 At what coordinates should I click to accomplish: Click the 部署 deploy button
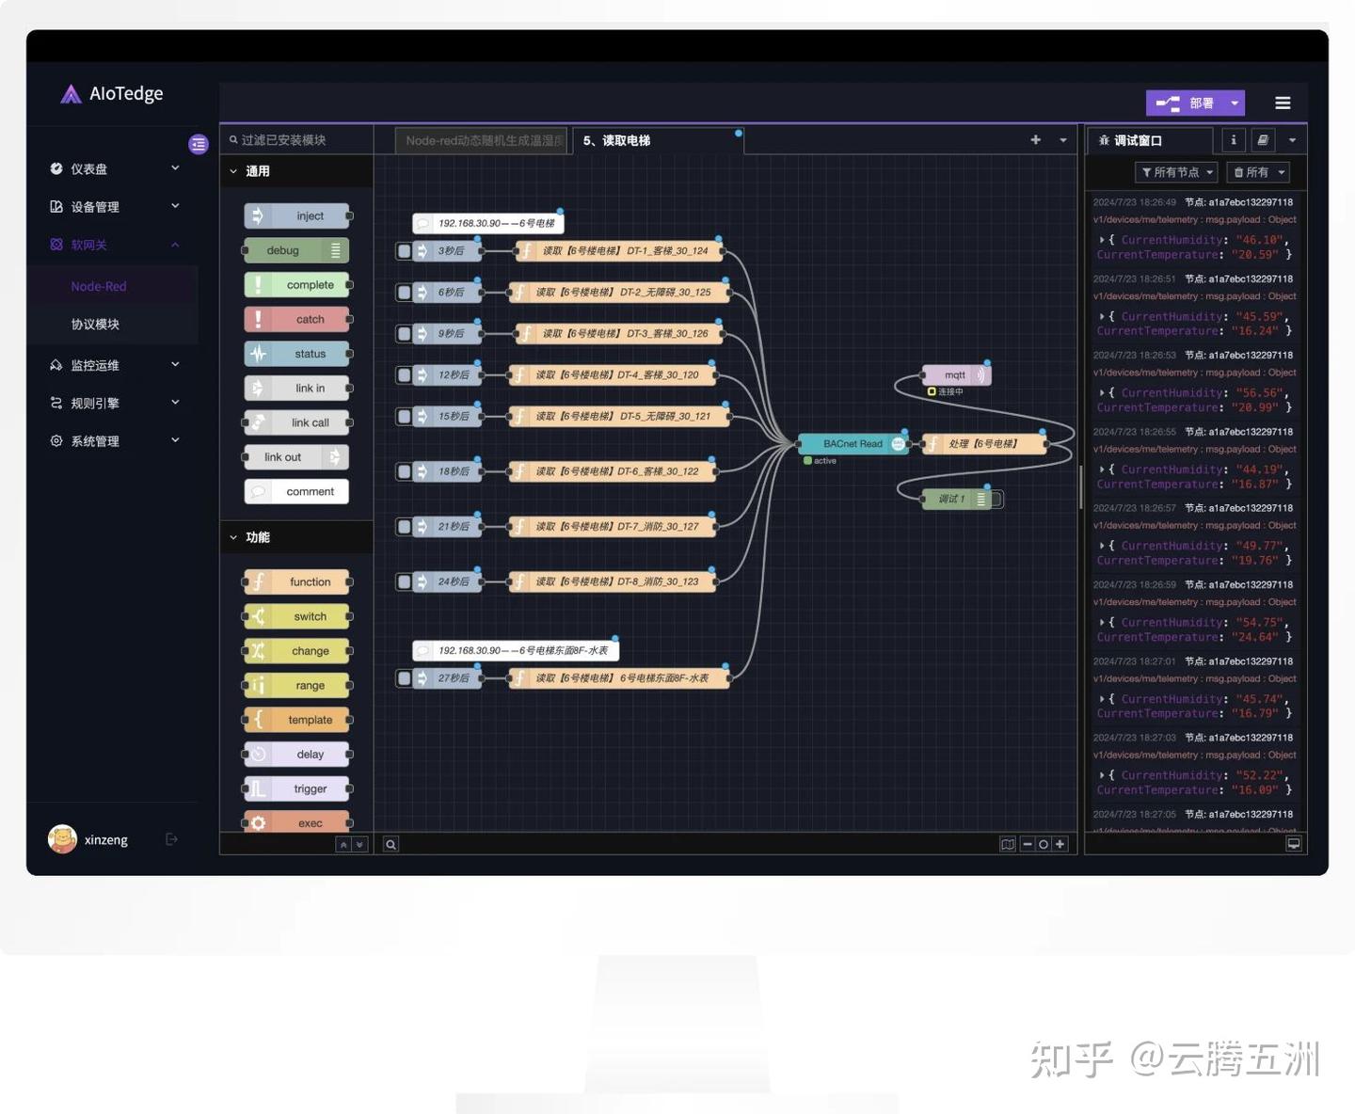1188,103
